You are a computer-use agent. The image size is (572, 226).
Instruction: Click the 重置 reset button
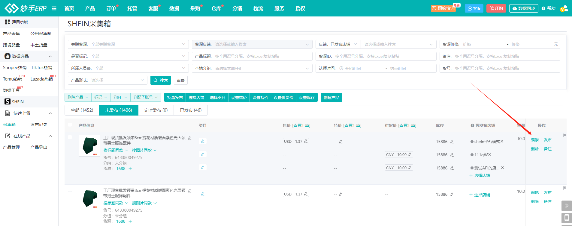pos(181,80)
